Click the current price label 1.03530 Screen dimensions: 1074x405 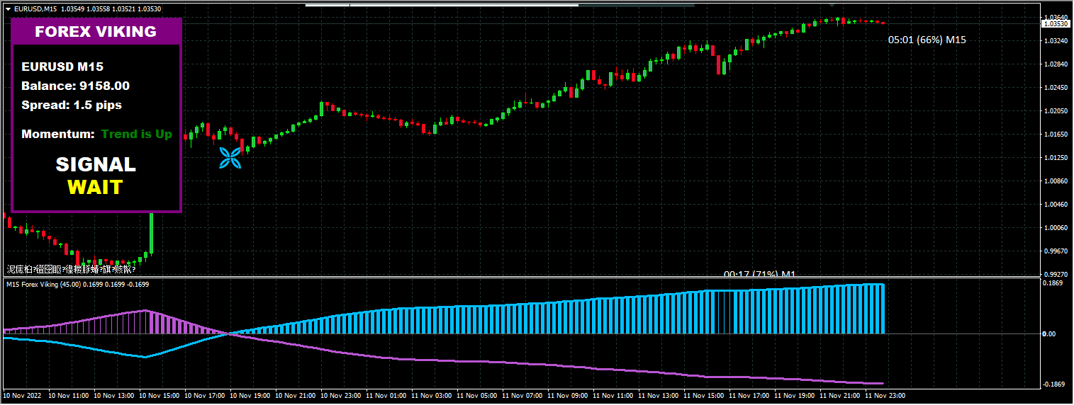tap(1056, 24)
